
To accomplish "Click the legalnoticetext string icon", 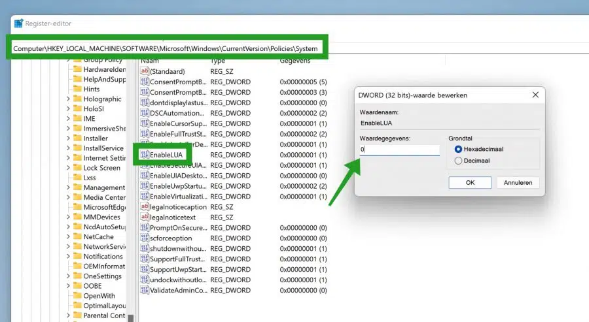I will point(145,217).
